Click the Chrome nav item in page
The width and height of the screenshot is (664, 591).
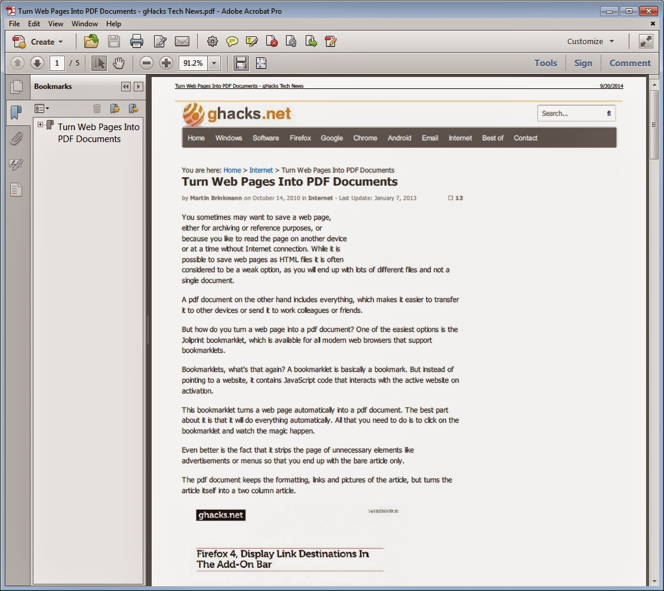tap(365, 138)
